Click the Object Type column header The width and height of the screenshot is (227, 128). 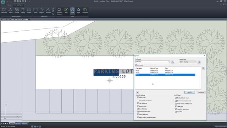[154, 68]
